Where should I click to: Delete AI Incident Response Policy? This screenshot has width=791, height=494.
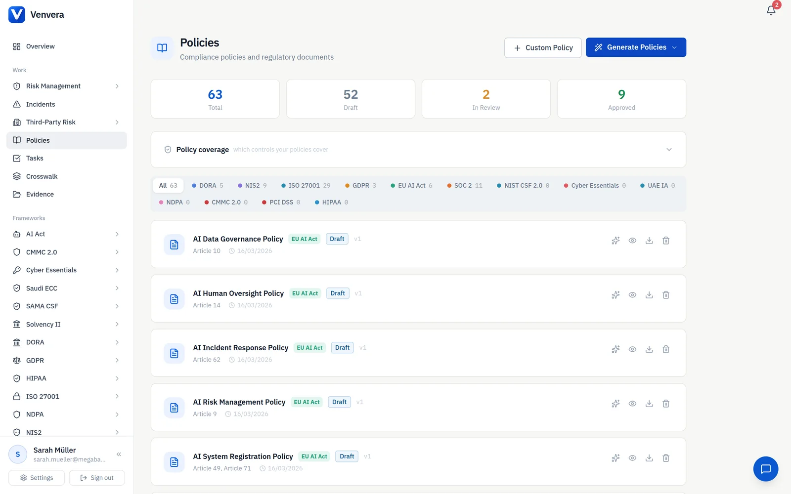coord(666,349)
